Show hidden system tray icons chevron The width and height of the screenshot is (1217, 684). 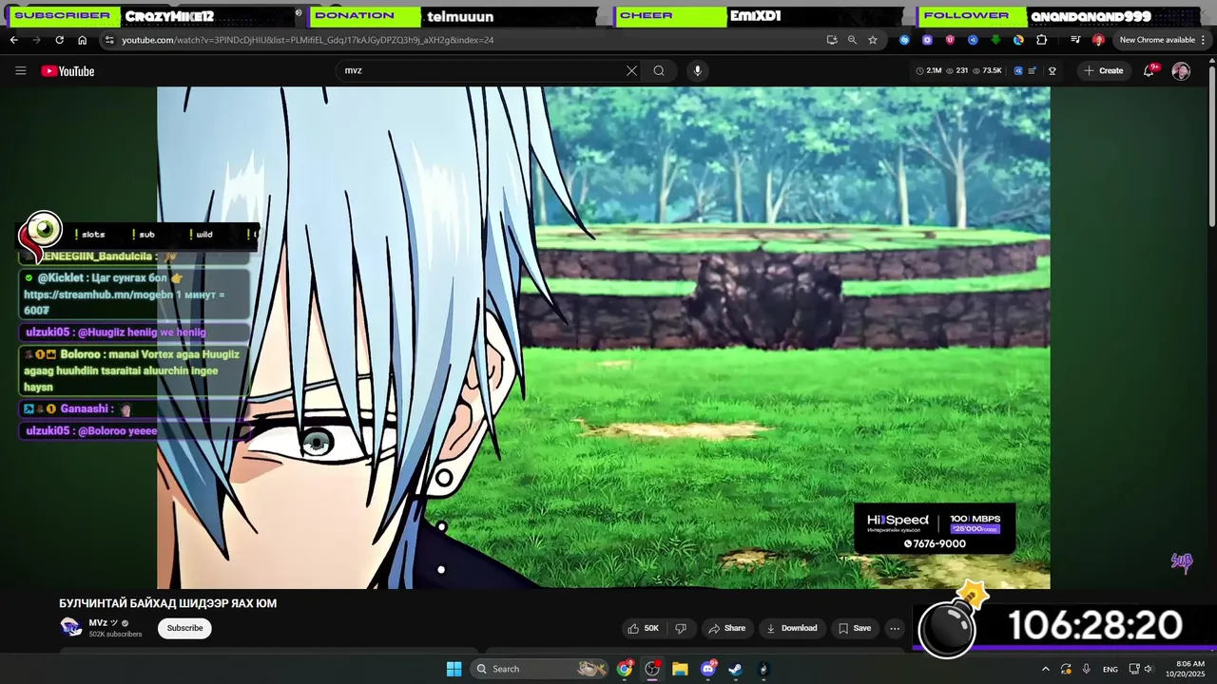[1046, 669]
